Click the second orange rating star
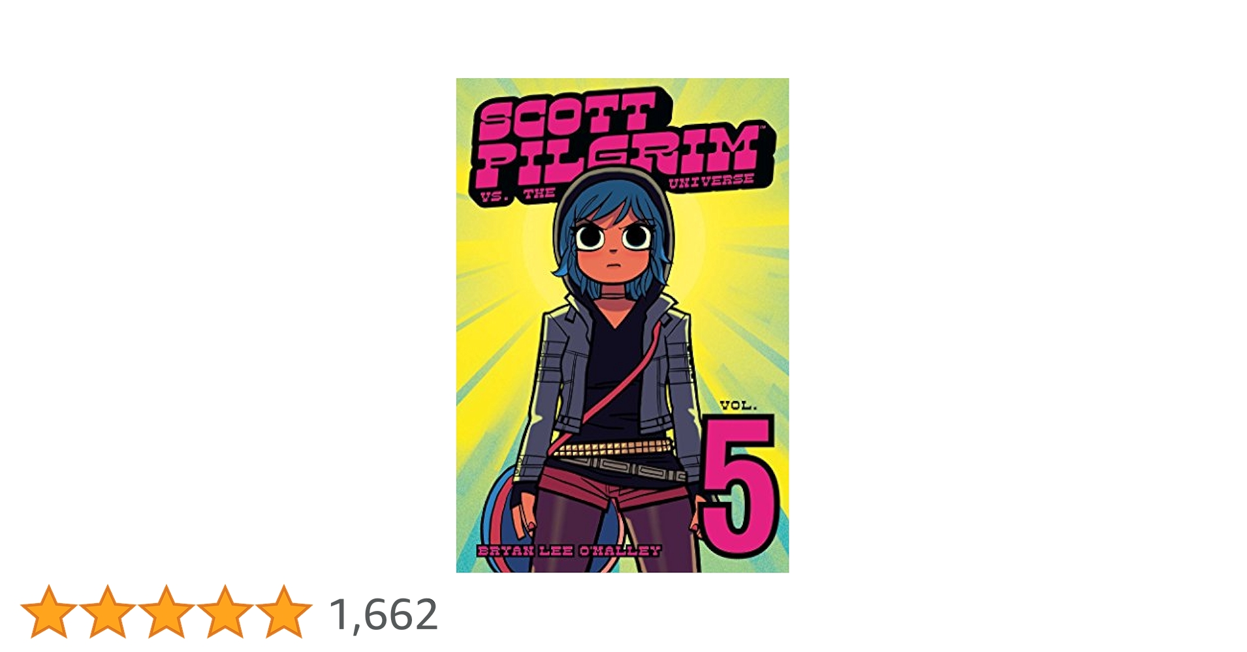 [107, 612]
